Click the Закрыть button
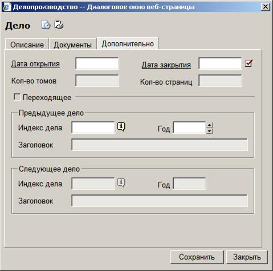The height and width of the screenshot is (271, 273). point(247,257)
